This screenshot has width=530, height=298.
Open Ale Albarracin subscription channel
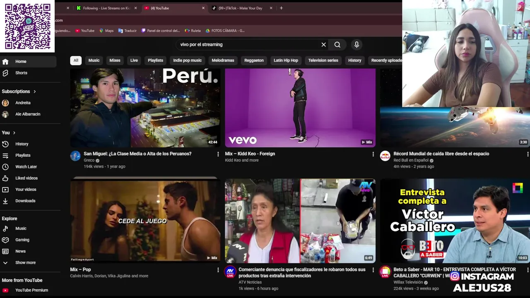[28, 114]
